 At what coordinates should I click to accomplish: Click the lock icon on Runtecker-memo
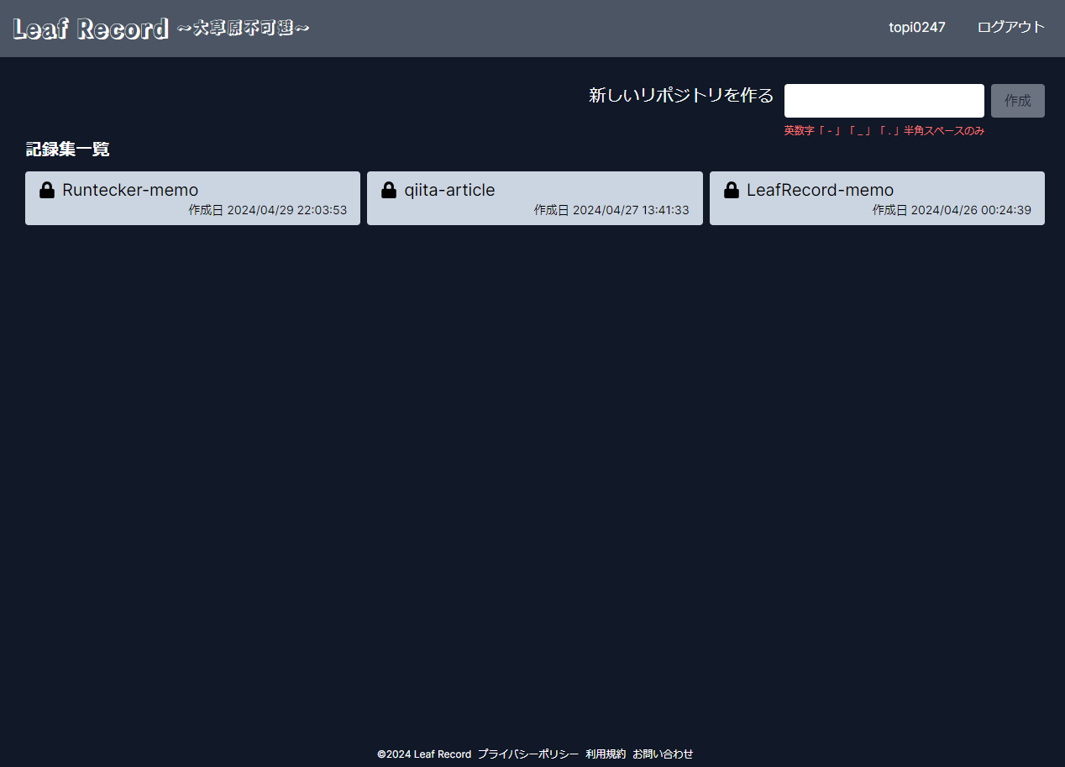click(x=45, y=190)
